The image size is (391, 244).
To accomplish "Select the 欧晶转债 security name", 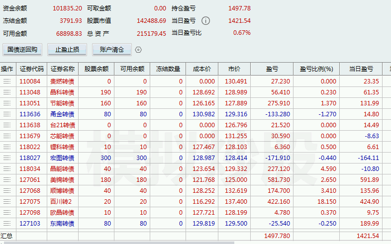I will 63,212.
